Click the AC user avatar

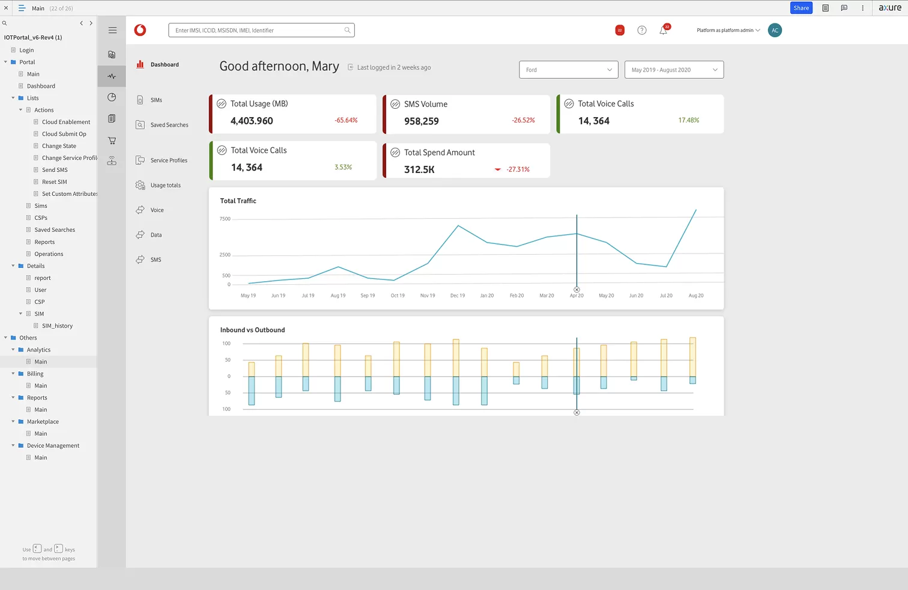pyautogui.click(x=775, y=31)
